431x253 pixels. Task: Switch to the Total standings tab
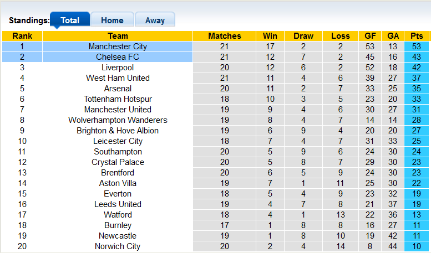[69, 20]
